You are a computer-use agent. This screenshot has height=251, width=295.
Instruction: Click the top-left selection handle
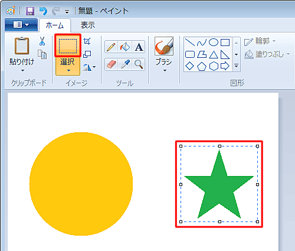pos(181,146)
